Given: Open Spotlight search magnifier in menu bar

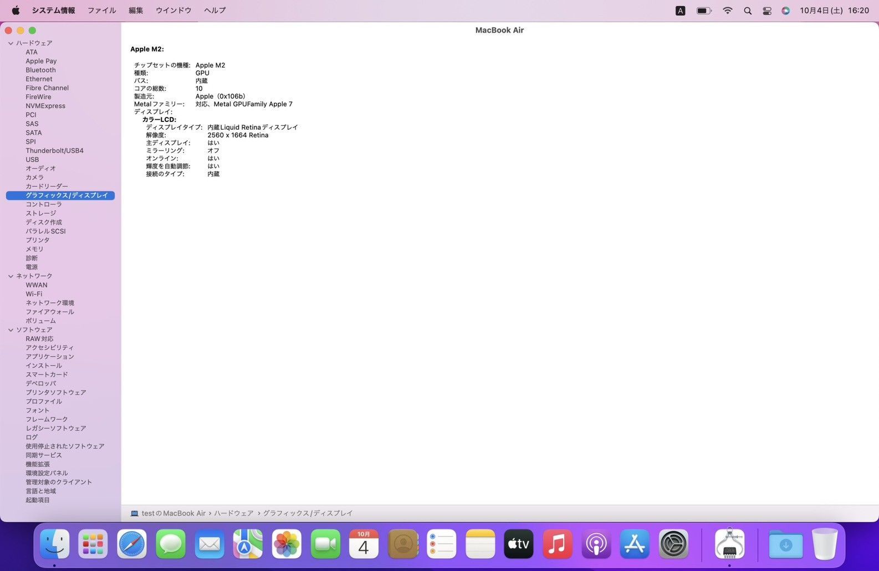Looking at the screenshot, I should pyautogui.click(x=748, y=11).
